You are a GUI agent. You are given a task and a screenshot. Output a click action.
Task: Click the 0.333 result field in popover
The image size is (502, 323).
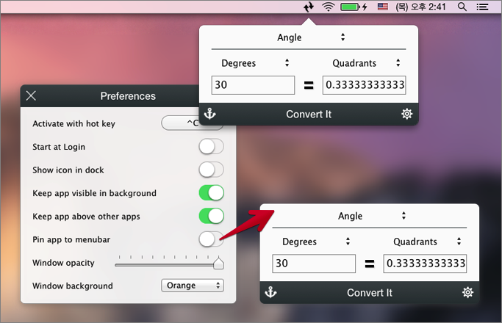tap(364, 85)
